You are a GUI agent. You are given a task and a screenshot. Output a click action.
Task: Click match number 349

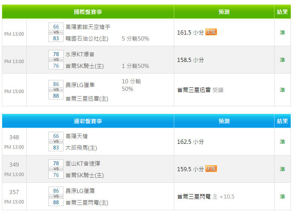(x=14, y=165)
